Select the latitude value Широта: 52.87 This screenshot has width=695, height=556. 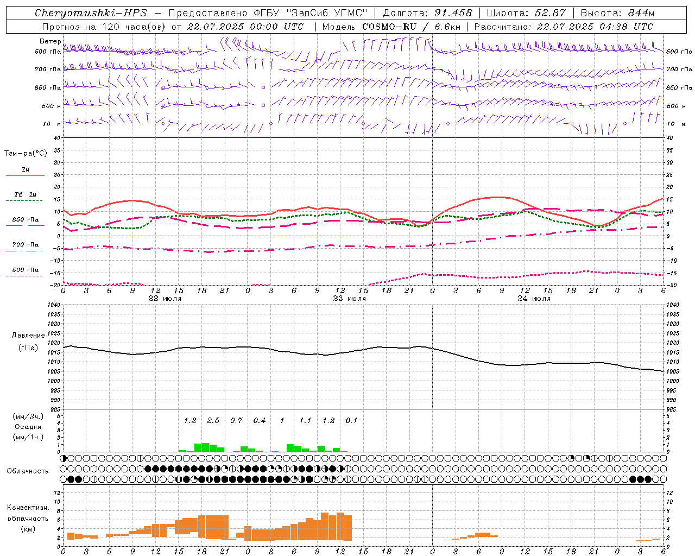click(x=526, y=13)
